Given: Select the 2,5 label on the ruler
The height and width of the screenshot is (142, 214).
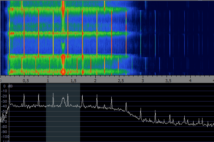Looking at the screenshot, I should click(x=121, y=81).
